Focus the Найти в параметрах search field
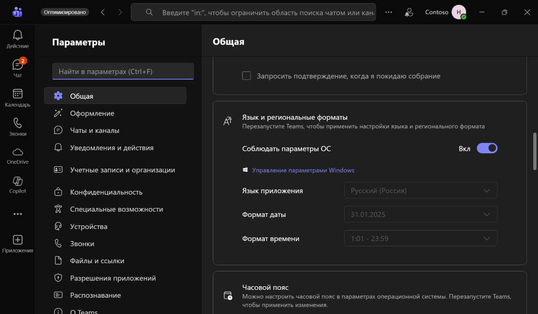 123,71
